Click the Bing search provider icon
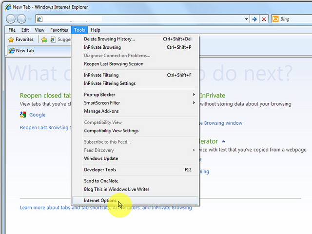The height and width of the screenshot is (234, 312). coord(276,19)
